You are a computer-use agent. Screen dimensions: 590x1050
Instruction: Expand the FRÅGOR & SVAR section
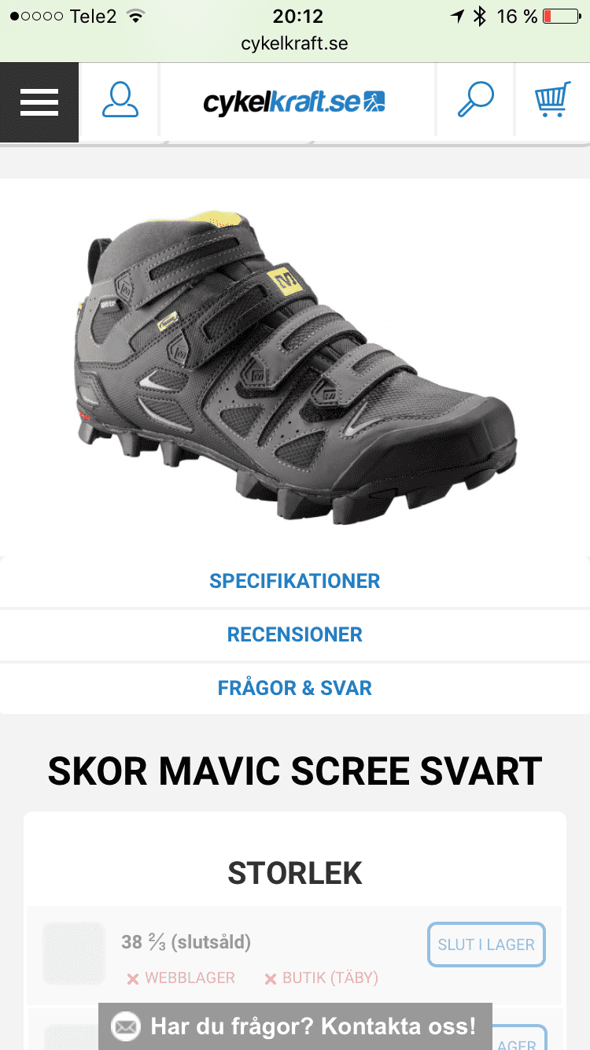pos(295,688)
